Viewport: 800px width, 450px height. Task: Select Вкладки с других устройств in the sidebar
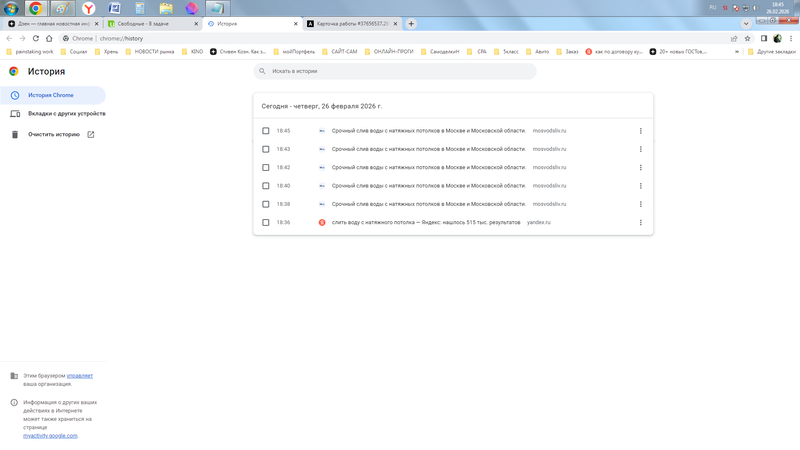click(x=67, y=114)
